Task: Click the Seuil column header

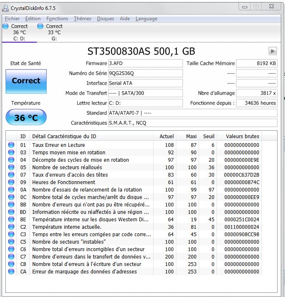Action: click(x=208, y=137)
